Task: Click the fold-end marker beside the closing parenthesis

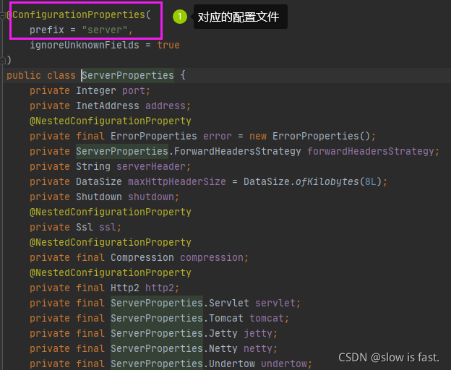Action: tap(3, 61)
